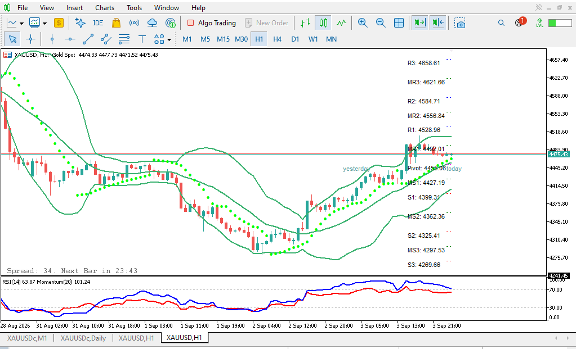Switch timeframe to M30
576x349 pixels.
241,39
